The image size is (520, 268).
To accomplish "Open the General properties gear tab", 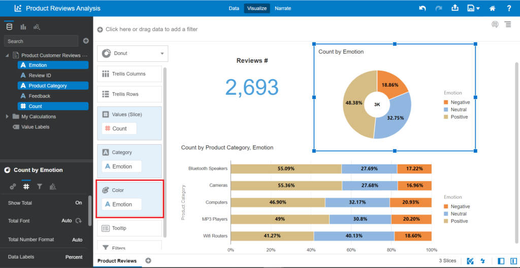I will (13, 187).
